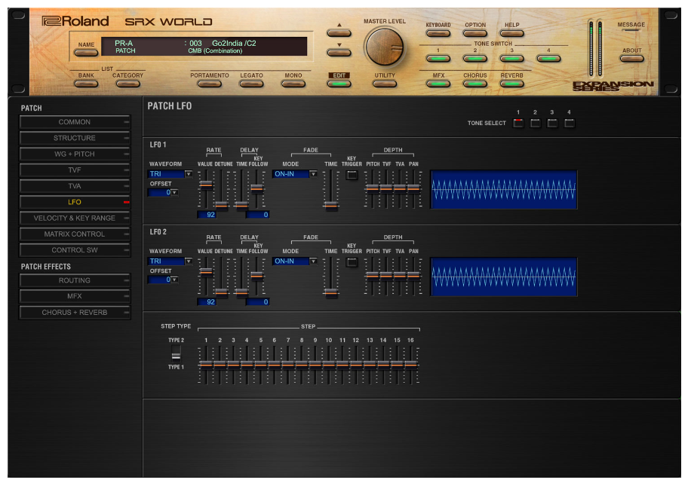Open the MATRIX CONTROL page

[x=75, y=234]
